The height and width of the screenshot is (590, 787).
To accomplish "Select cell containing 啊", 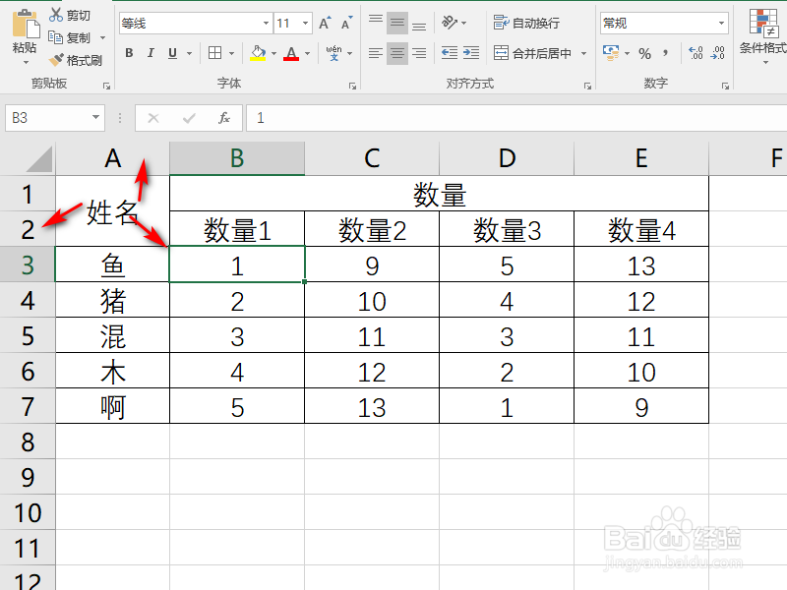I will point(112,406).
